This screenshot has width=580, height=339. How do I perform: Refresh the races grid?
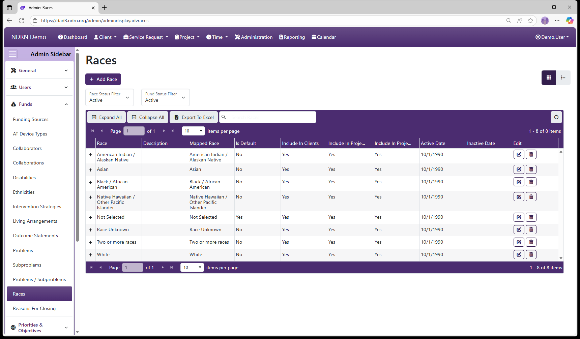[556, 117]
